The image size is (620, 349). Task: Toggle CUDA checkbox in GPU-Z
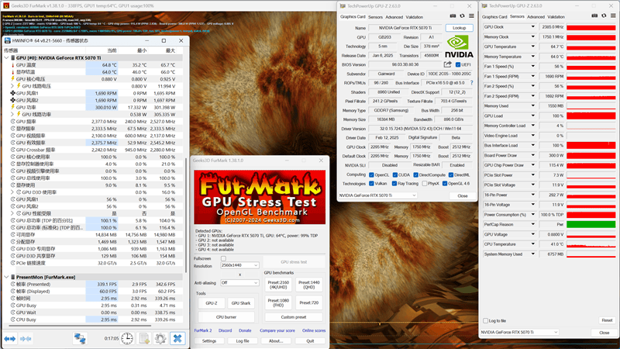point(394,174)
